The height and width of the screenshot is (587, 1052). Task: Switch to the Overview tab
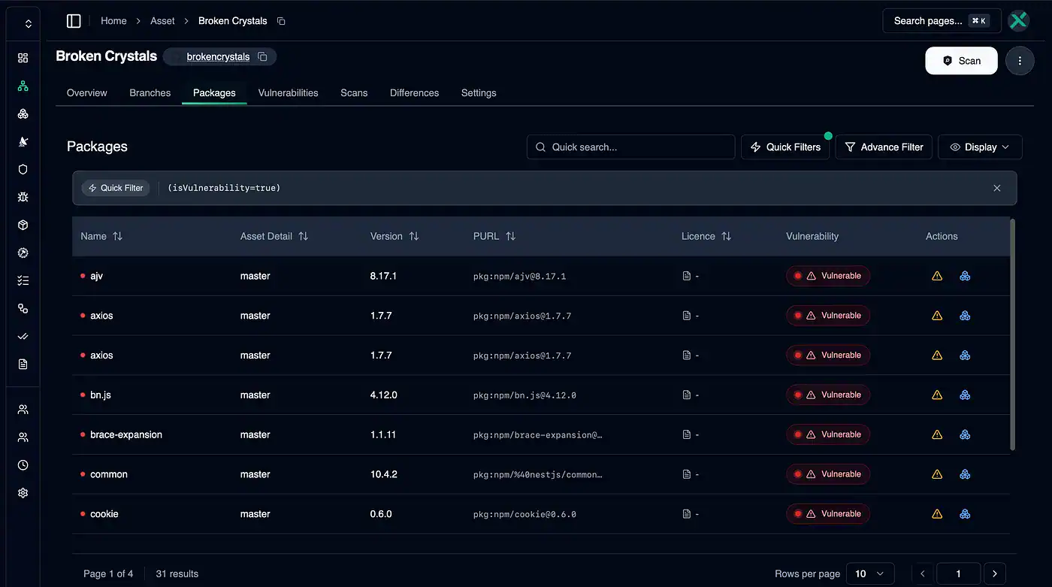point(87,93)
